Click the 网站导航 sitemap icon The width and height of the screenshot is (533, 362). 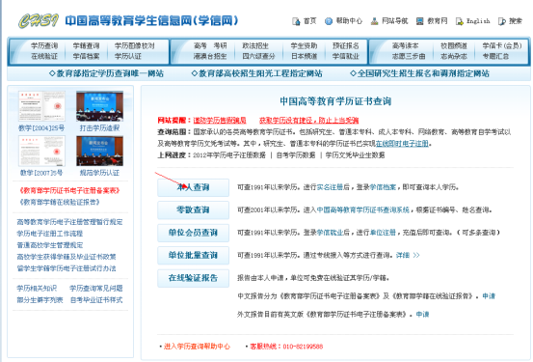tap(374, 21)
